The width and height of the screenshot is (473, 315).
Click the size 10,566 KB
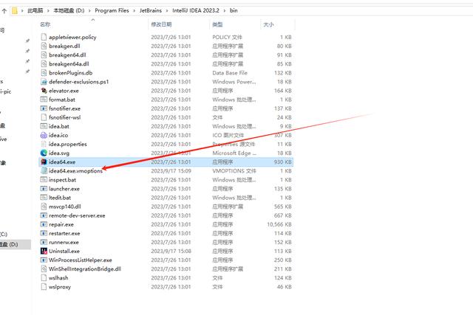click(x=279, y=225)
